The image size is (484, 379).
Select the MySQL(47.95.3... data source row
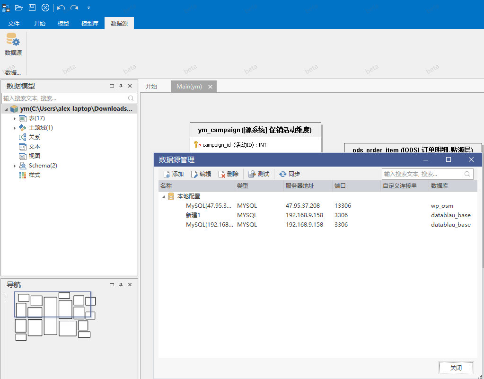[x=318, y=206]
